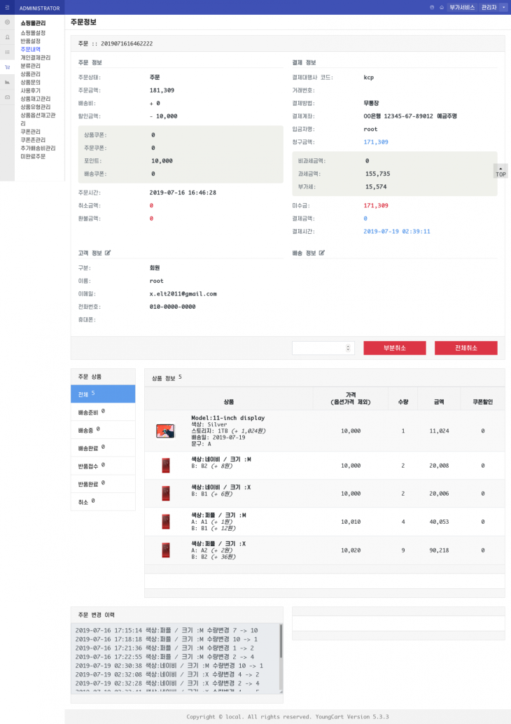The image size is (511, 724).
Task: Click thumbnail of 네이비 / 크기 :X item
Action: 166,493
